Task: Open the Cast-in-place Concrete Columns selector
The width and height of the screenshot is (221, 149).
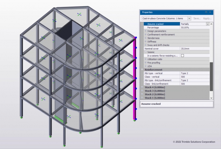Action: click(x=189, y=19)
